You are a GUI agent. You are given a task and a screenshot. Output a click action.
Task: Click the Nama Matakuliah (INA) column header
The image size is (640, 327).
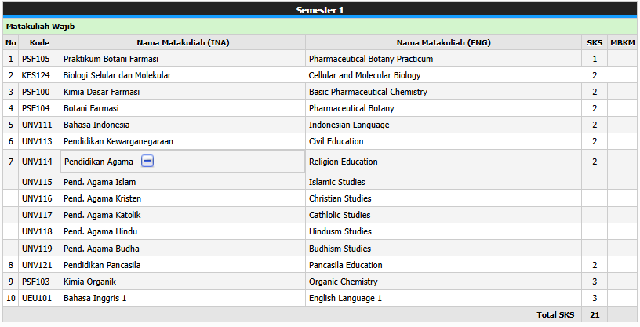click(x=183, y=42)
